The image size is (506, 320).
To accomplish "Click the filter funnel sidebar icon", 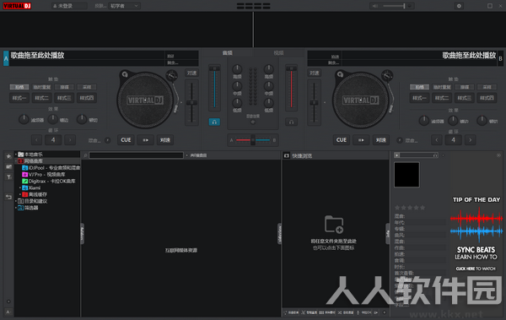I will [x=8, y=176].
